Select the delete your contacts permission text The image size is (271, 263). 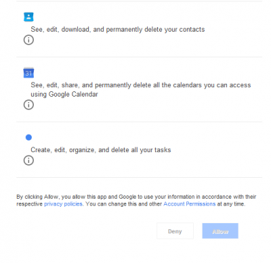(118, 30)
